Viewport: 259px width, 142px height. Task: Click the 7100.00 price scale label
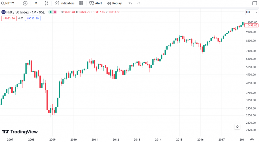point(251,51)
